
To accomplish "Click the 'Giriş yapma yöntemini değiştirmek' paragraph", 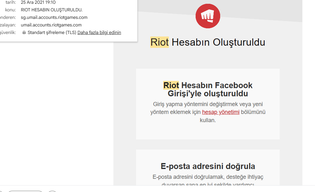I will click(x=208, y=112).
